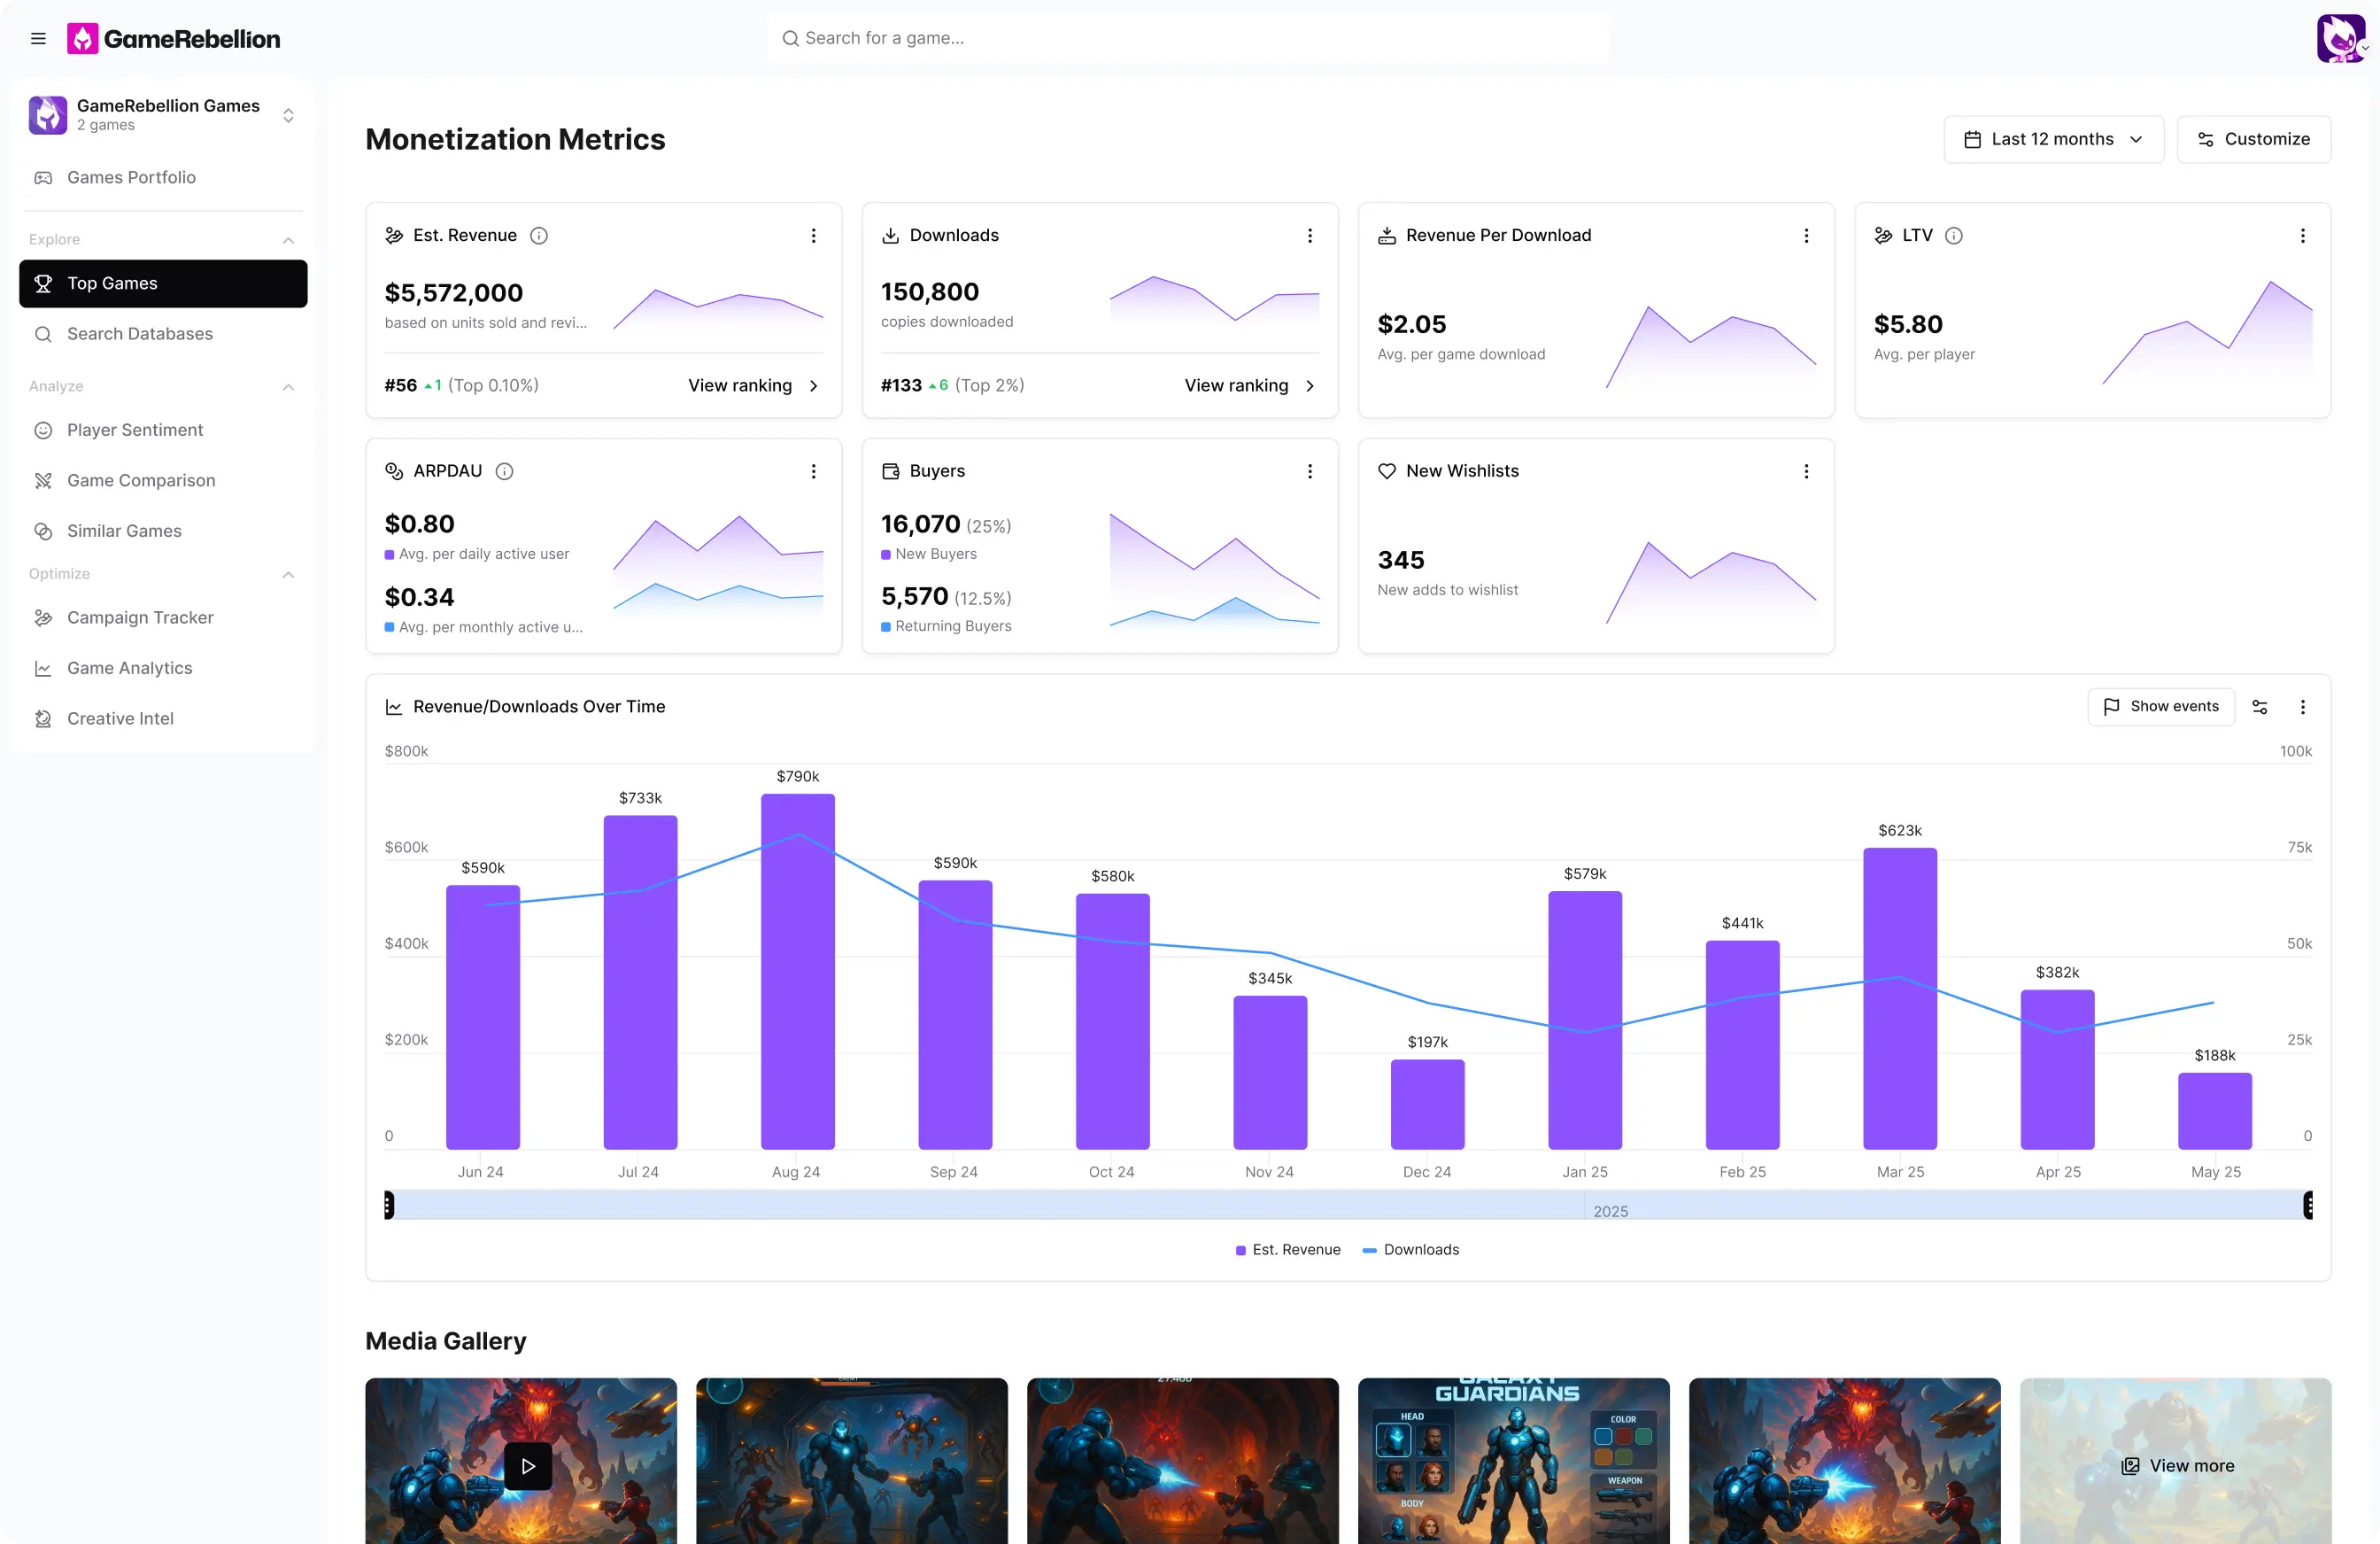2380x1544 pixels.
Task: Click the user avatar in top right
Action: coord(2340,39)
